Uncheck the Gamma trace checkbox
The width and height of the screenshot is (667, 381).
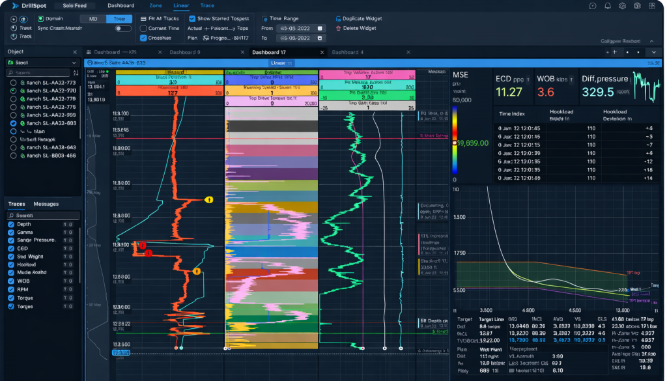(12, 232)
